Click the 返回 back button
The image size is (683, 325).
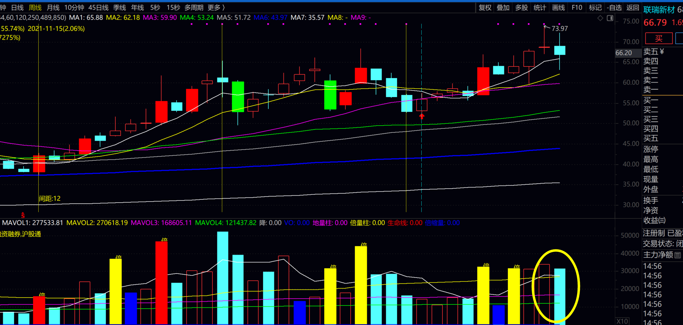(633, 8)
